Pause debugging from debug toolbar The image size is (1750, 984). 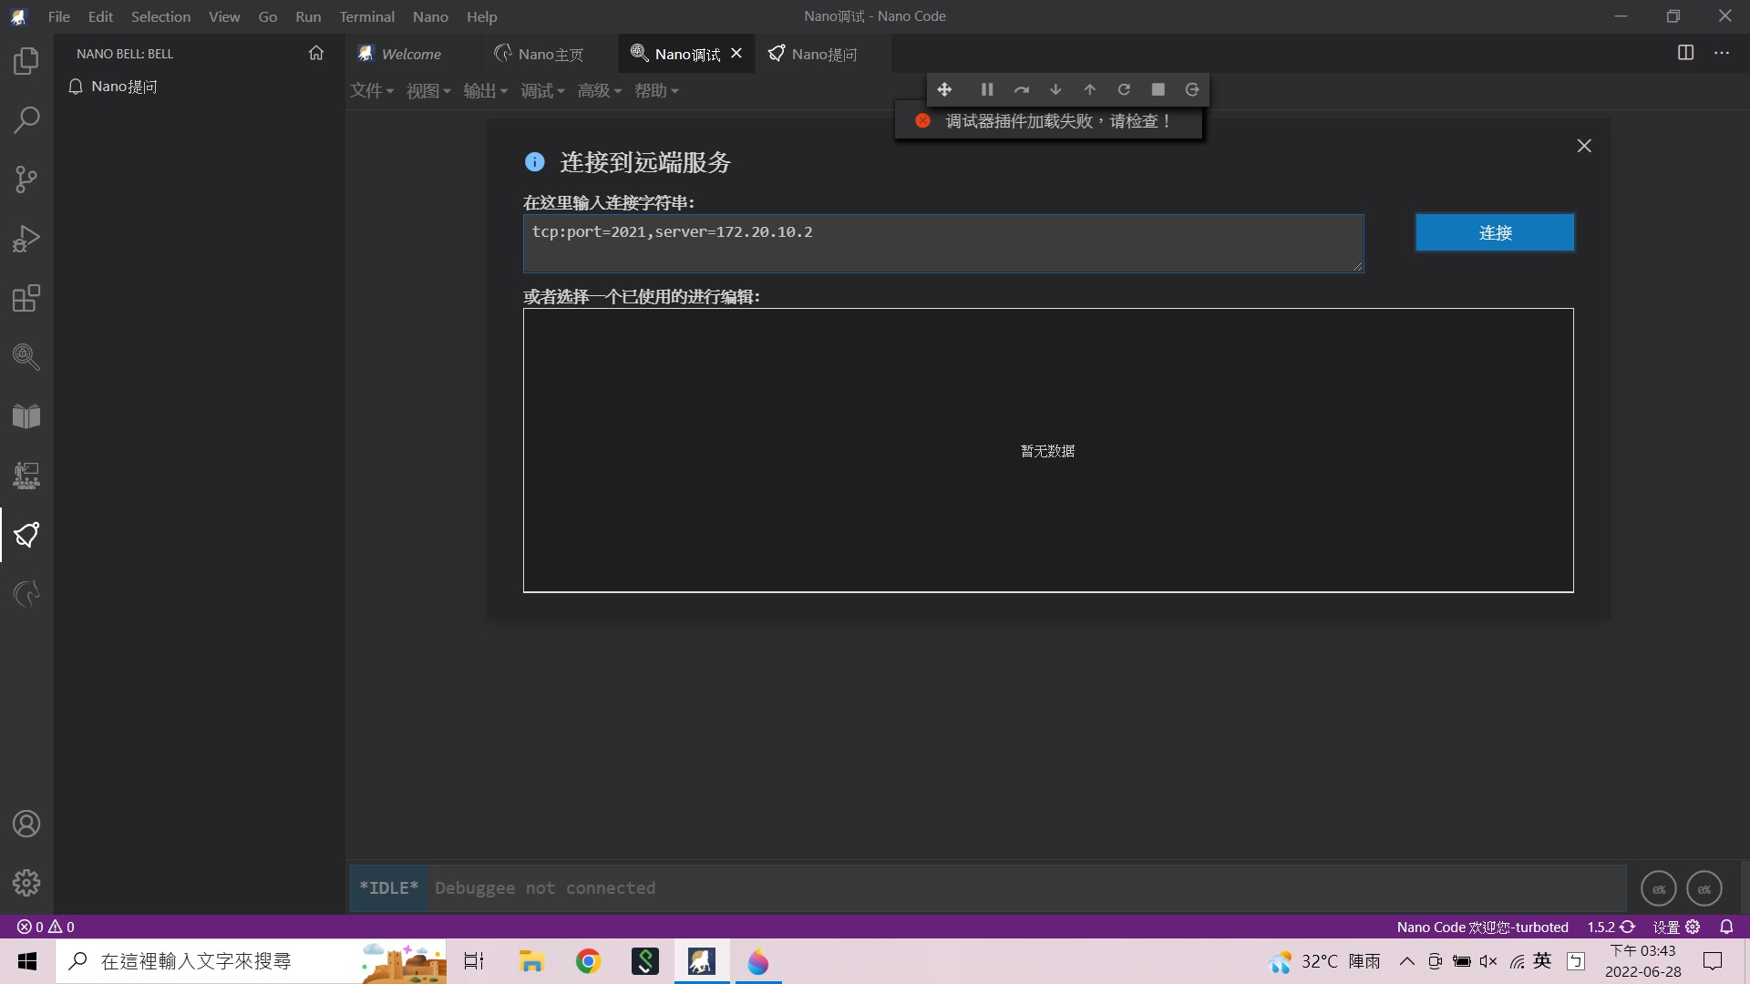click(x=987, y=89)
